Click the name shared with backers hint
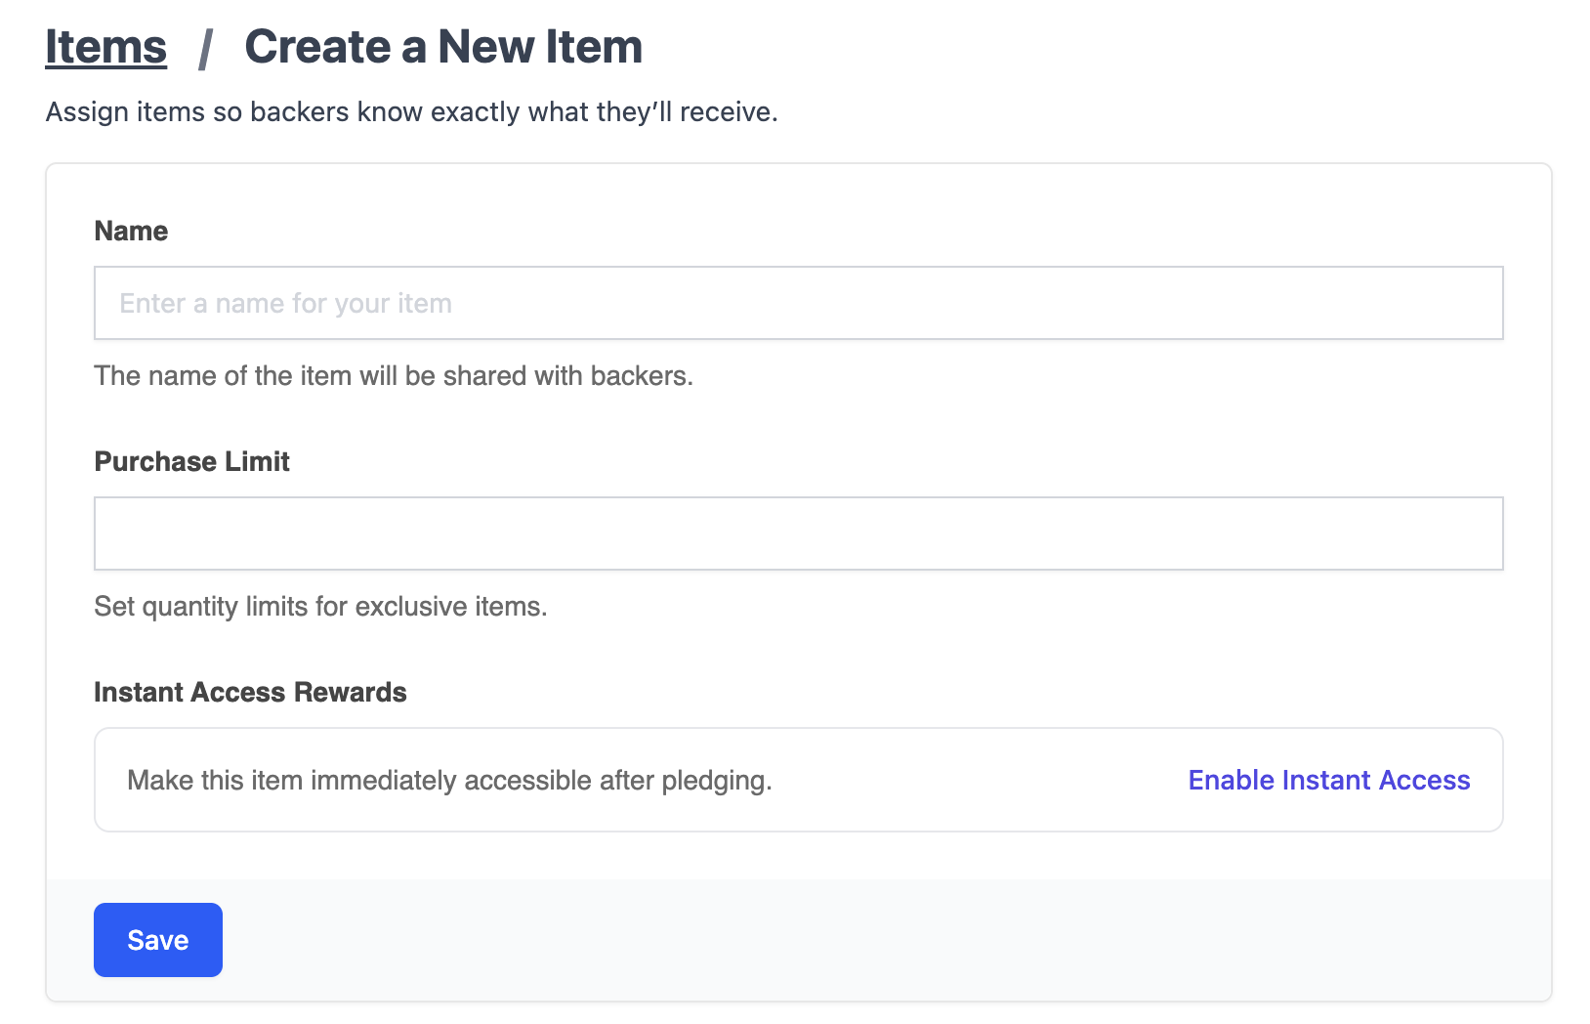This screenshot has height=1024, width=1590. click(x=393, y=376)
